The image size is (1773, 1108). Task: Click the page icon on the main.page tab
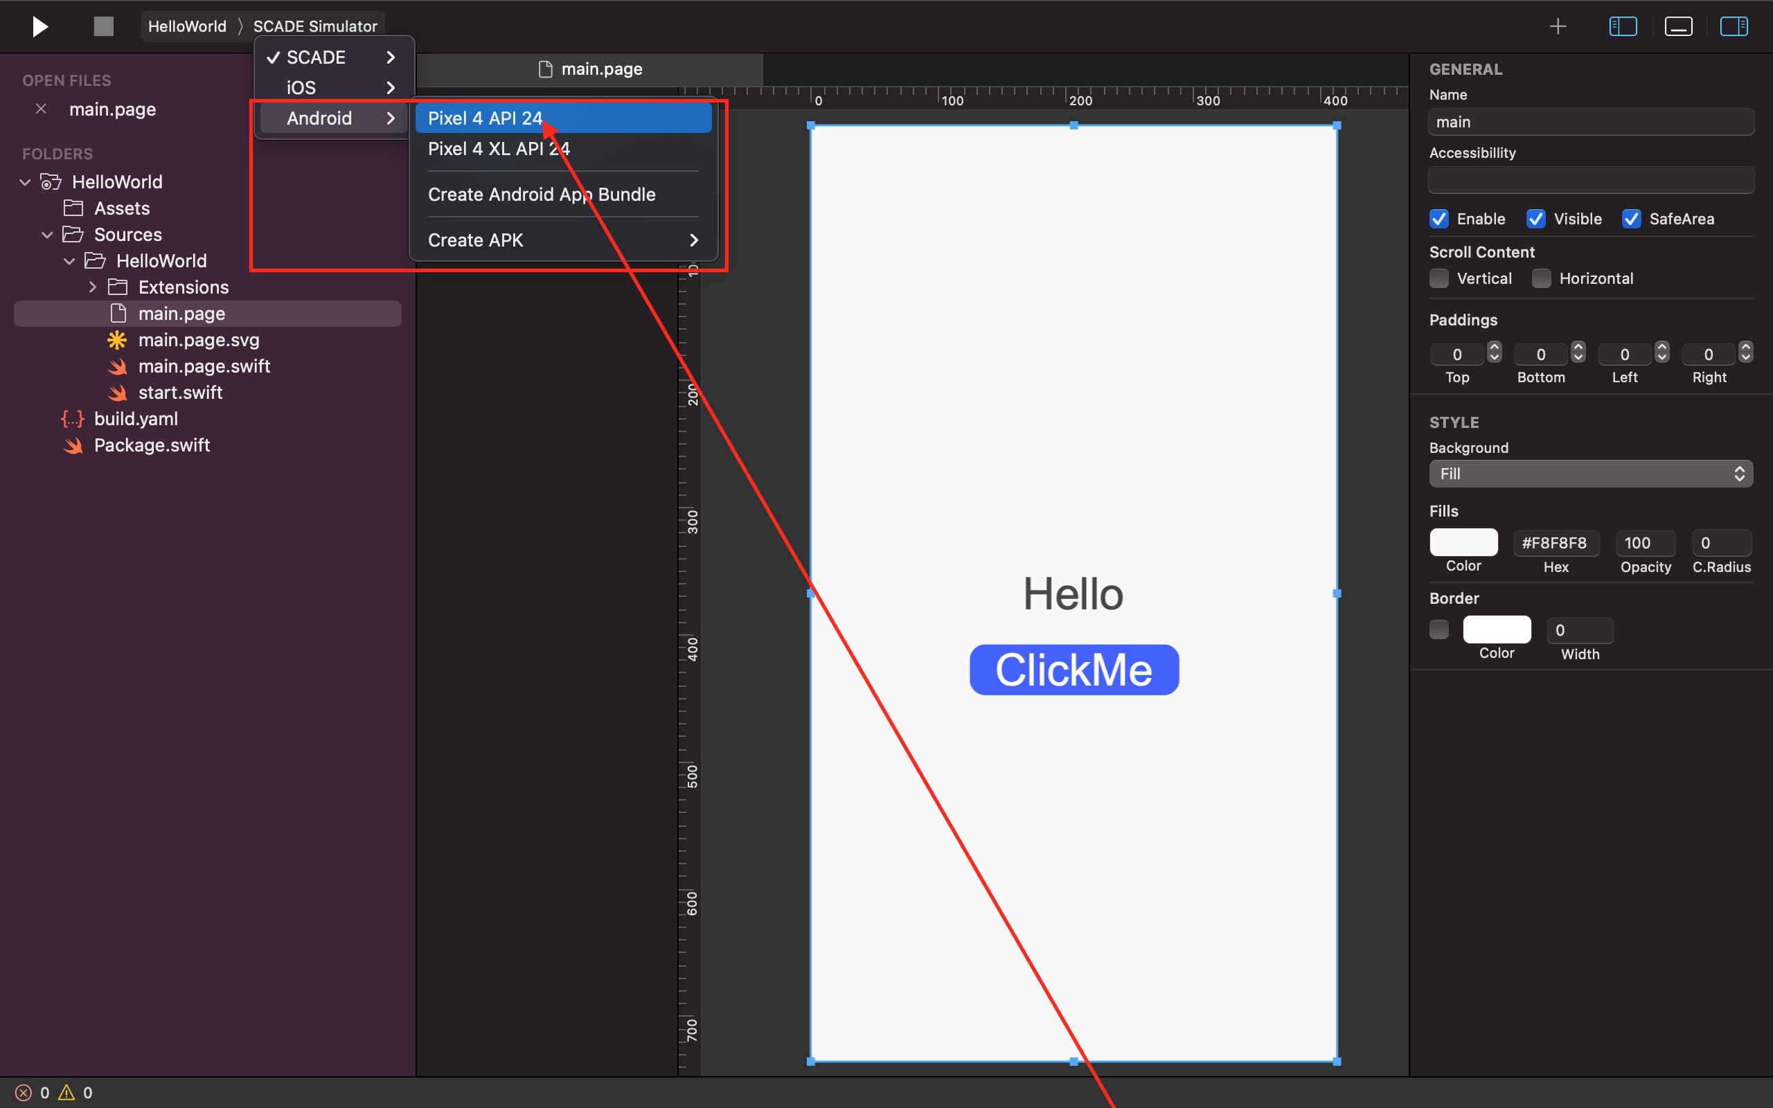pos(545,69)
